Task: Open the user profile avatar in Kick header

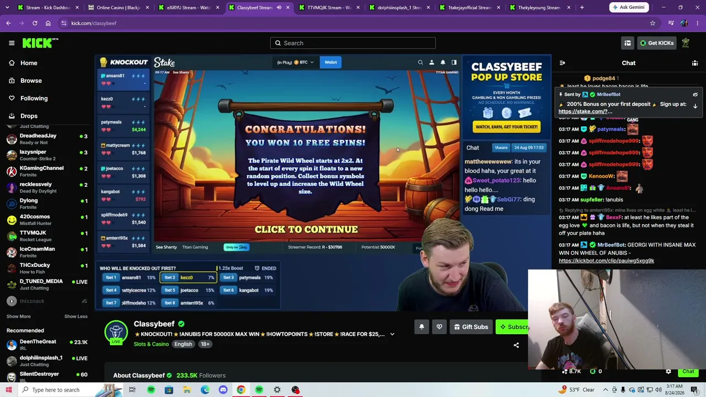Action: tap(686, 43)
